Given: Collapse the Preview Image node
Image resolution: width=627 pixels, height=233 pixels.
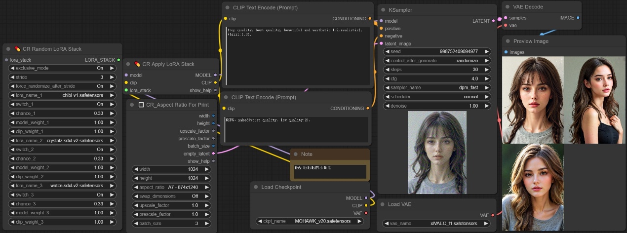Looking at the screenshot, I should pyautogui.click(x=508, y=41).
